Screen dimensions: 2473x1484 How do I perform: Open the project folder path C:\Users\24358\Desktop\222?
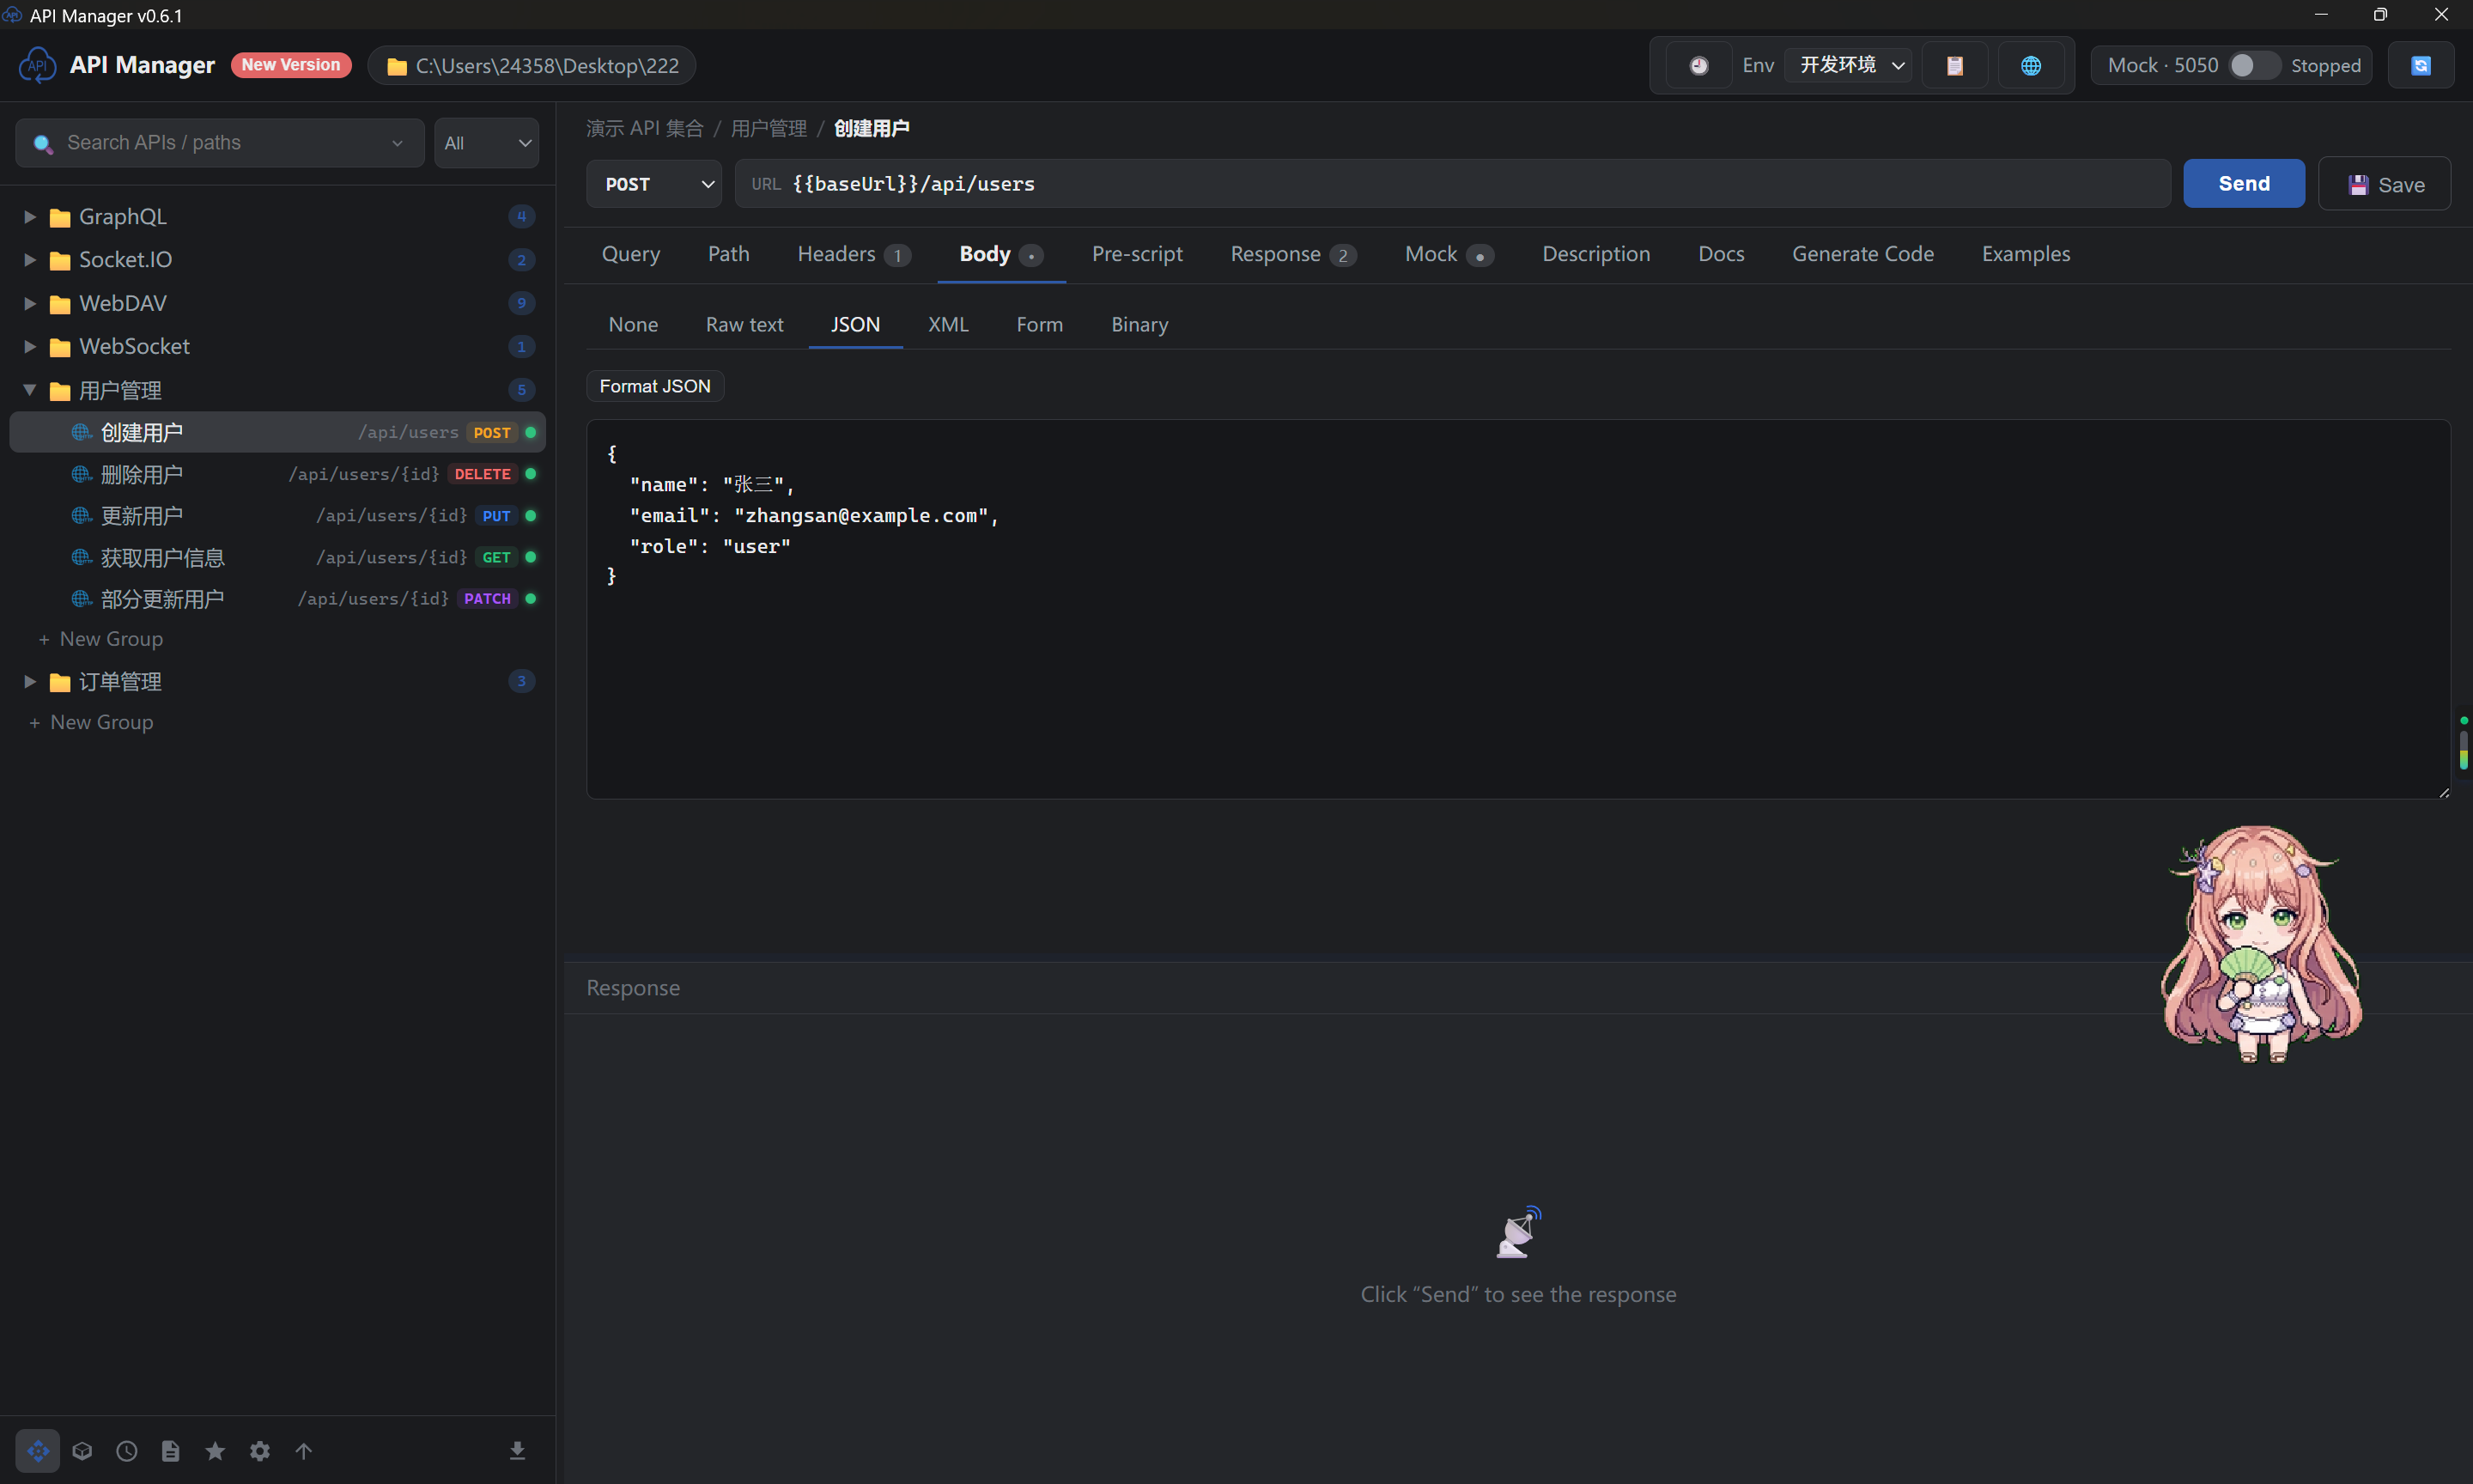532,65
